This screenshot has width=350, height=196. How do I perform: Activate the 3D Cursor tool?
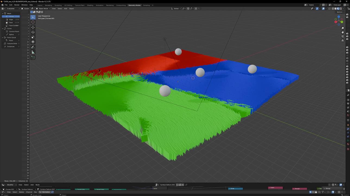tap(33, 22)
